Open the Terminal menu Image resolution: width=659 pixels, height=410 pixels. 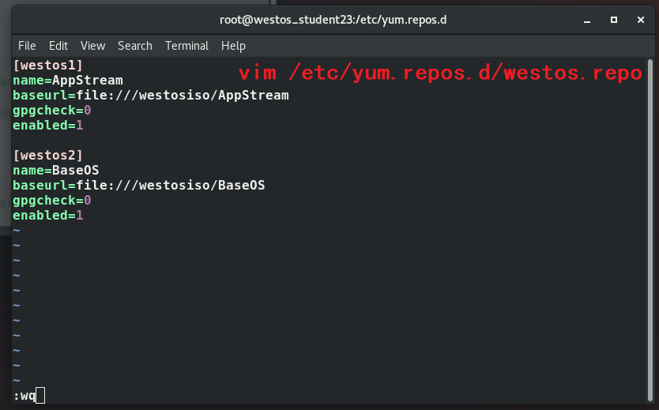(x=186, y=46)
